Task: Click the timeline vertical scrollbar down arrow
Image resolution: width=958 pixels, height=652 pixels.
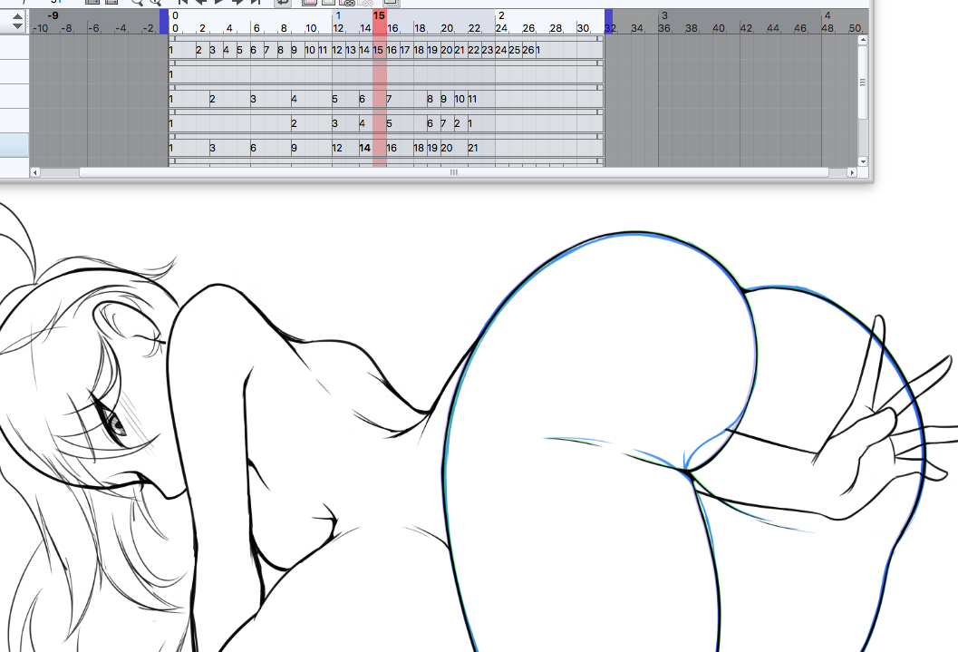Action: 863,161
